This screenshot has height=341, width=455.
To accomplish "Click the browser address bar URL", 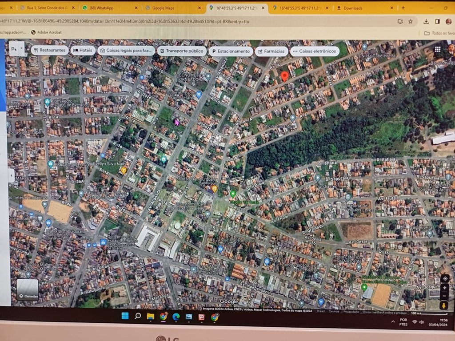I will (125, 21).
